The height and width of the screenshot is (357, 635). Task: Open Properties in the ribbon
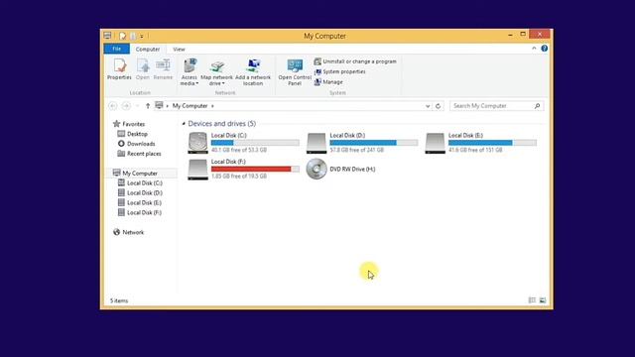point(119,68)
